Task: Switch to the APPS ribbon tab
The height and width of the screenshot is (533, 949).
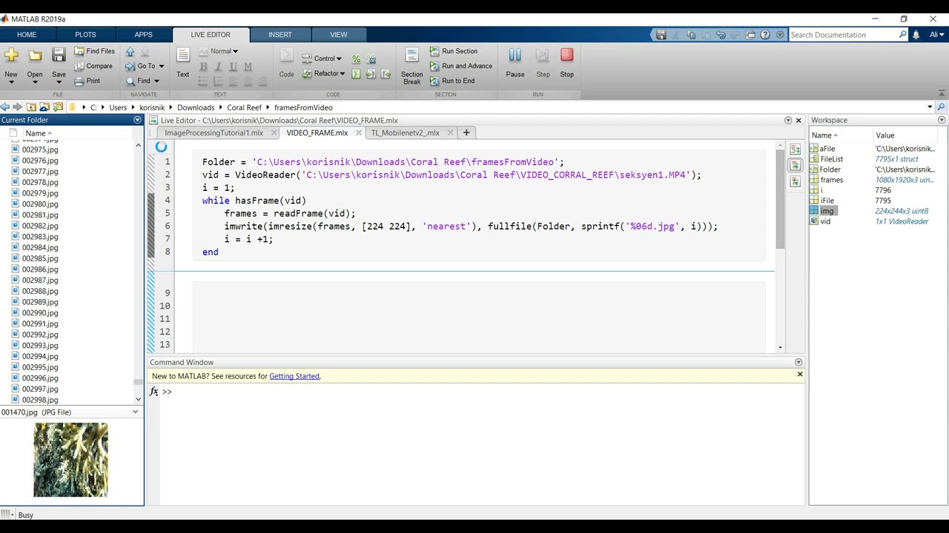Action: [143, 35]
